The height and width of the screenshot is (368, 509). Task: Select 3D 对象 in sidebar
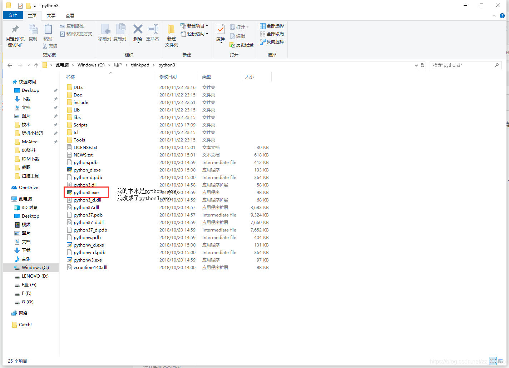[x=30, y=208]
